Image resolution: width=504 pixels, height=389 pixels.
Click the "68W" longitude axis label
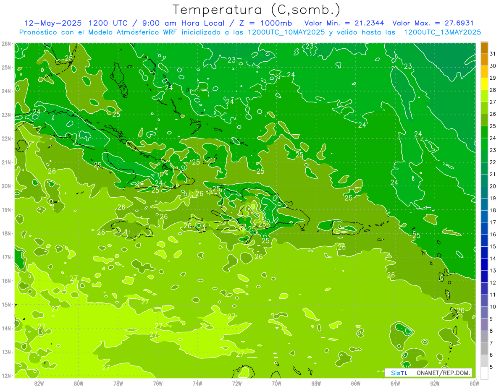click(x=316, y=383)
